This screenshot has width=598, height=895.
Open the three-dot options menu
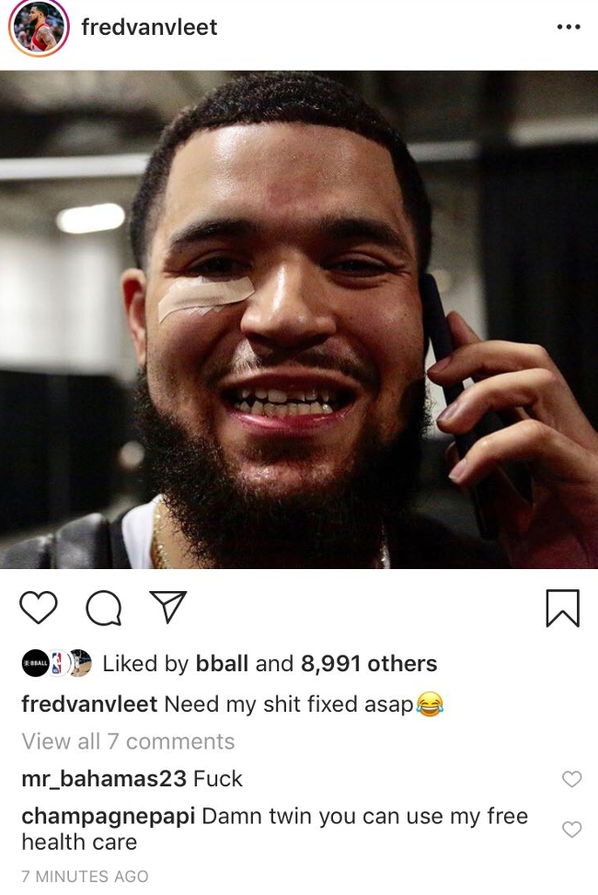(569, 27)
